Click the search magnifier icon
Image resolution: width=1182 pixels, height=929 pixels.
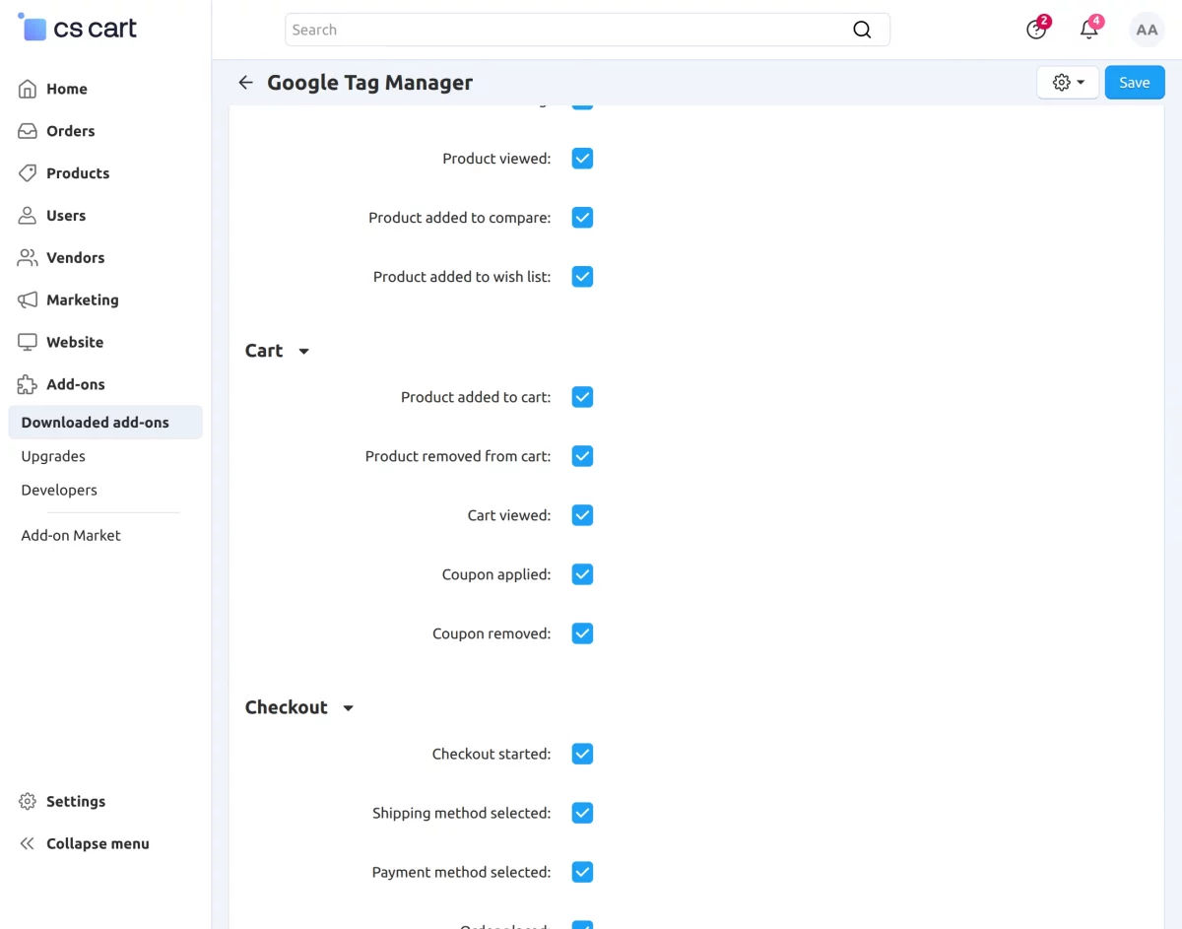point(862,30)
